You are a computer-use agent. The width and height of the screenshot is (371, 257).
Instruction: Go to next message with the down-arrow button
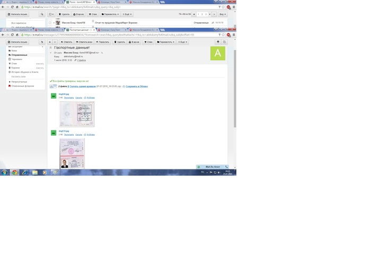[x=55, y=42]
